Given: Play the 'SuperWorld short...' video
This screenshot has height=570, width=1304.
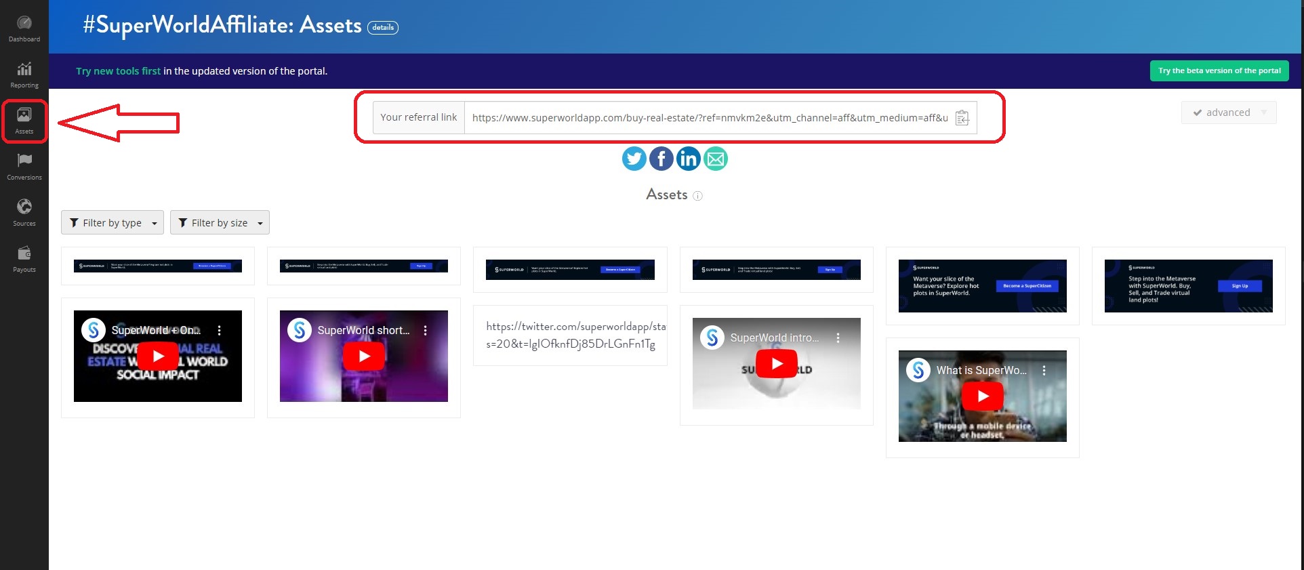Looking at the screenshot, I should pyautogui.click(x=364, y=356).
